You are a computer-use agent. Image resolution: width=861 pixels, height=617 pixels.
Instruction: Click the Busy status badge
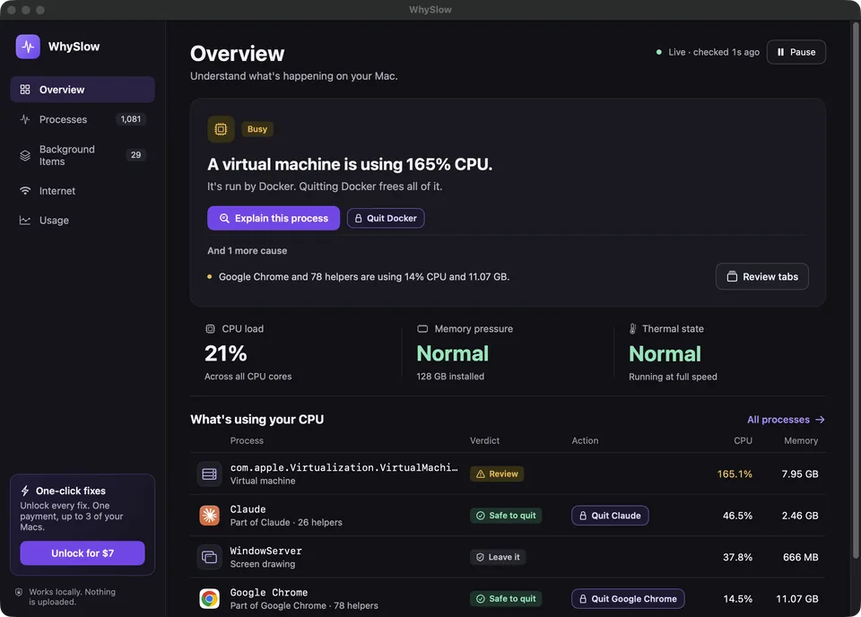coord(257,129)
